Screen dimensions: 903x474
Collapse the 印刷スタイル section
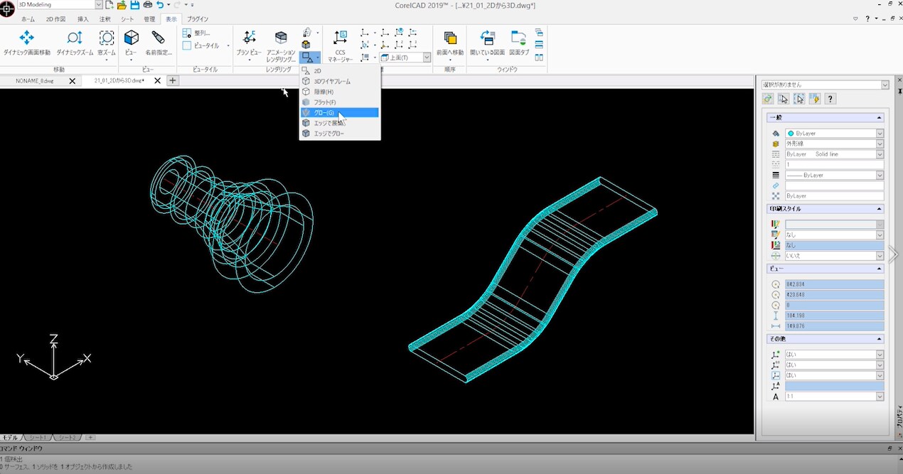click(x=880, y=209)
